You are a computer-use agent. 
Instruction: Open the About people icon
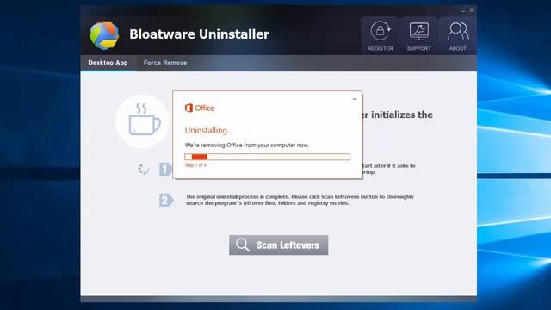click(458, 31)
